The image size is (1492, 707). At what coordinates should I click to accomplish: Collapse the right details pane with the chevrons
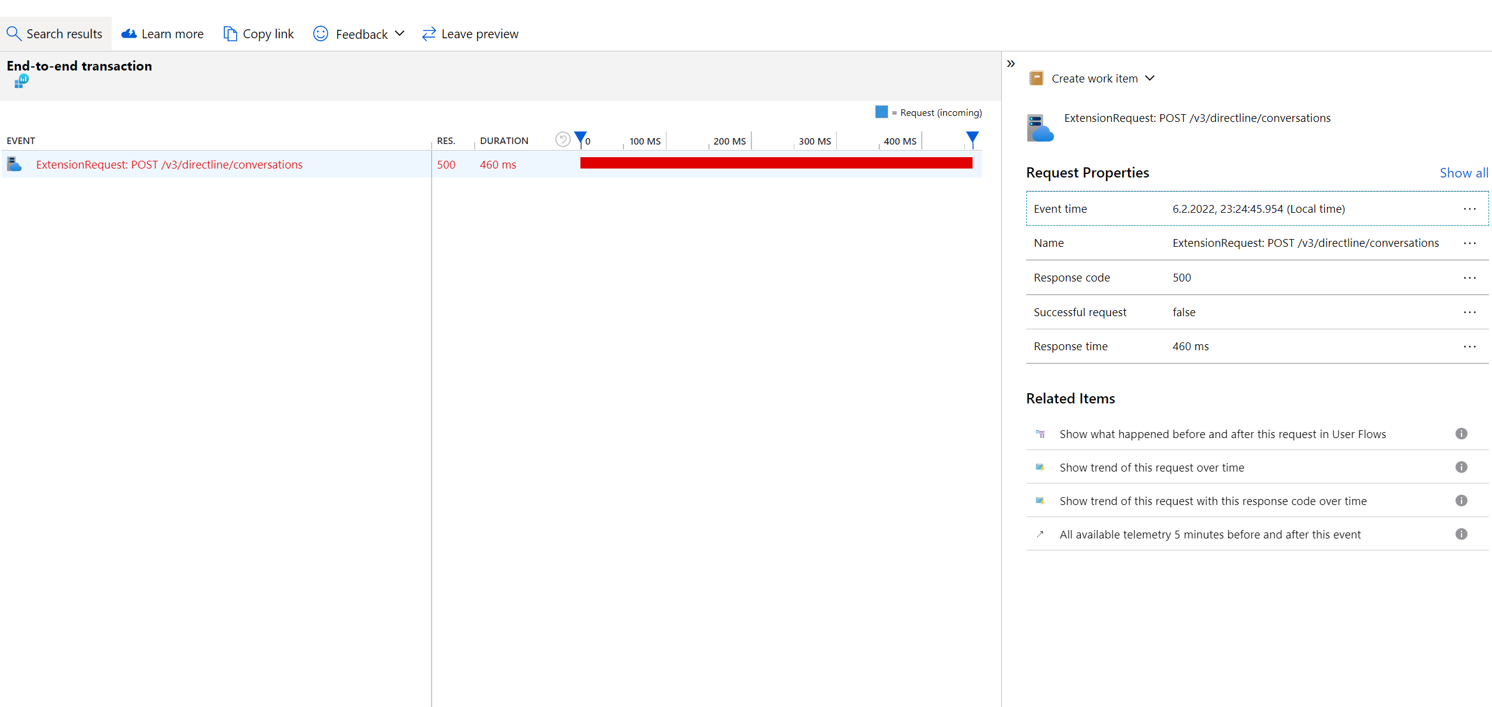point(1011,63)
